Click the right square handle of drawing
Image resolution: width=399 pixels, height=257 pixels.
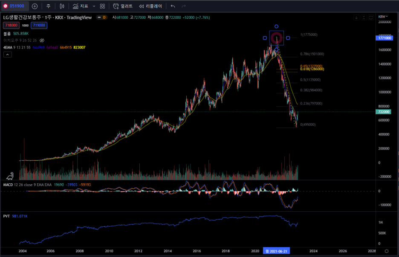tap(288, 38)
